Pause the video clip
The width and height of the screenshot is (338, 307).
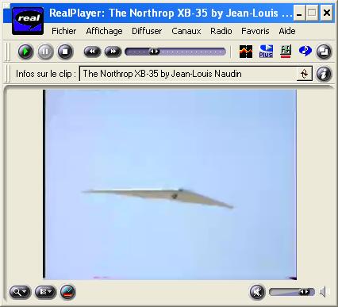click(x=45, y=52)
